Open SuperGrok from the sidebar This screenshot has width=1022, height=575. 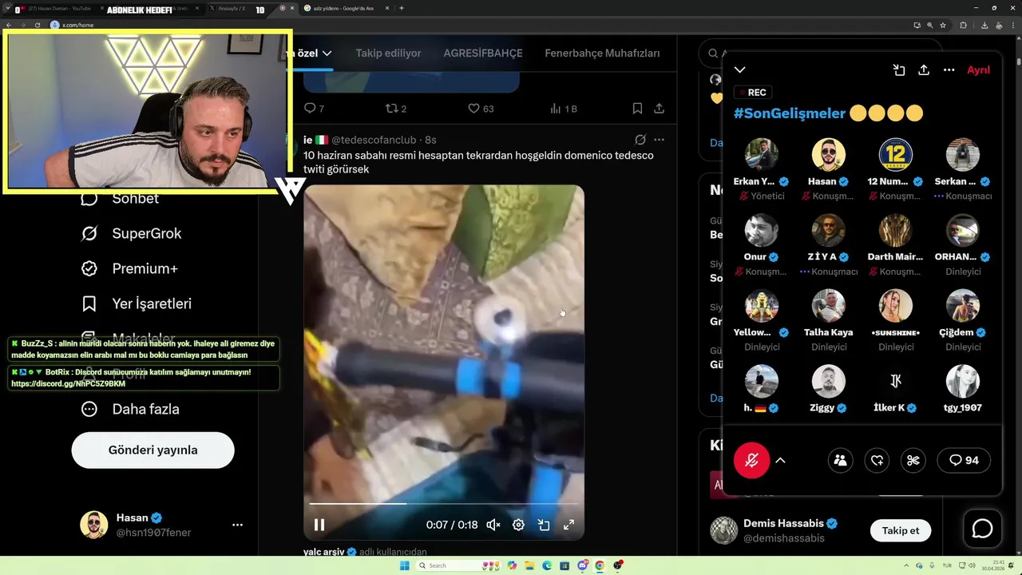pos(131,233)
